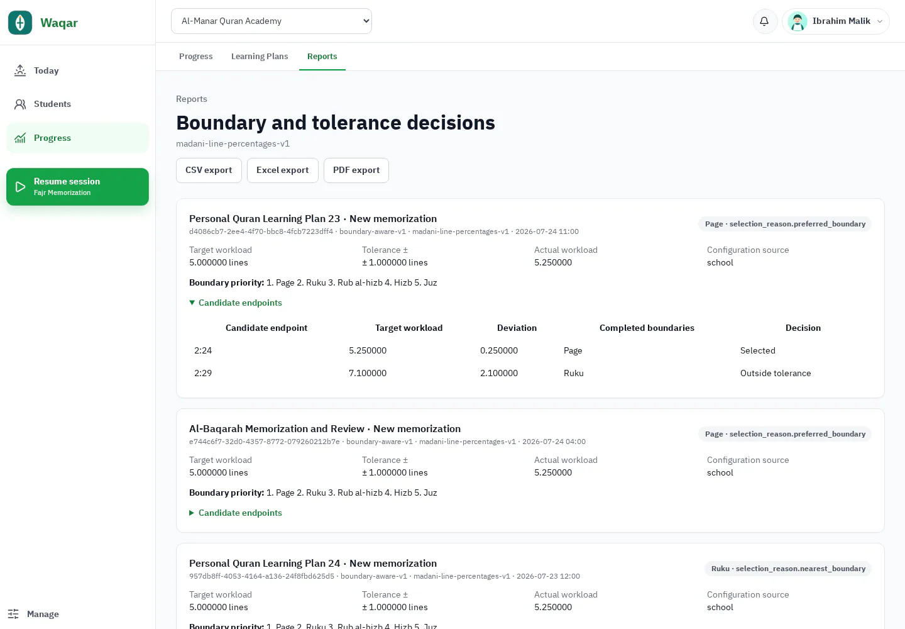This screenshot has width=905, height=629.
Task: Open Today in the sidebar
Action: tap(77, 70)
